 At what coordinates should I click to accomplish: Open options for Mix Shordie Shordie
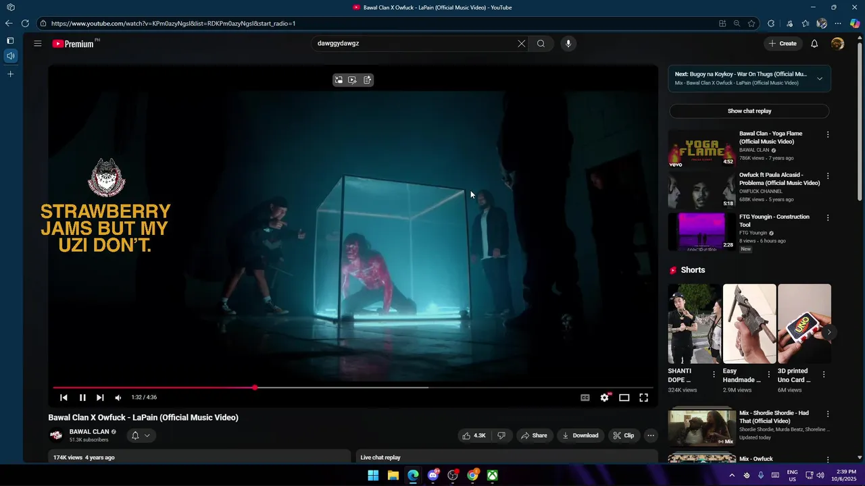[x=828, y=414]
